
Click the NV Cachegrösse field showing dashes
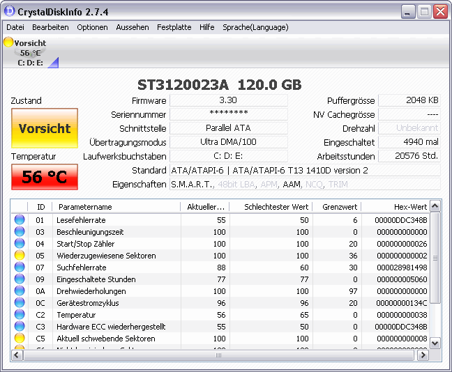[409, 114]
